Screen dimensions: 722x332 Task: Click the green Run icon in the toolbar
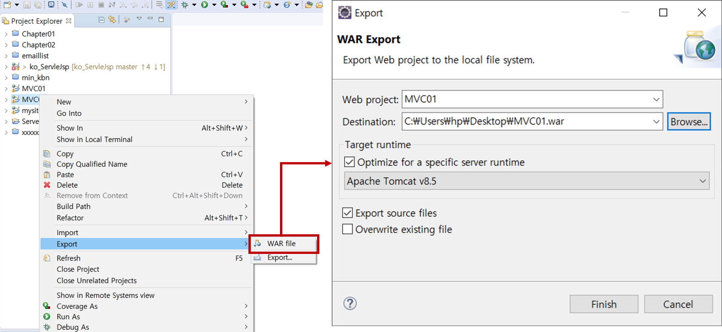(205, 5)
